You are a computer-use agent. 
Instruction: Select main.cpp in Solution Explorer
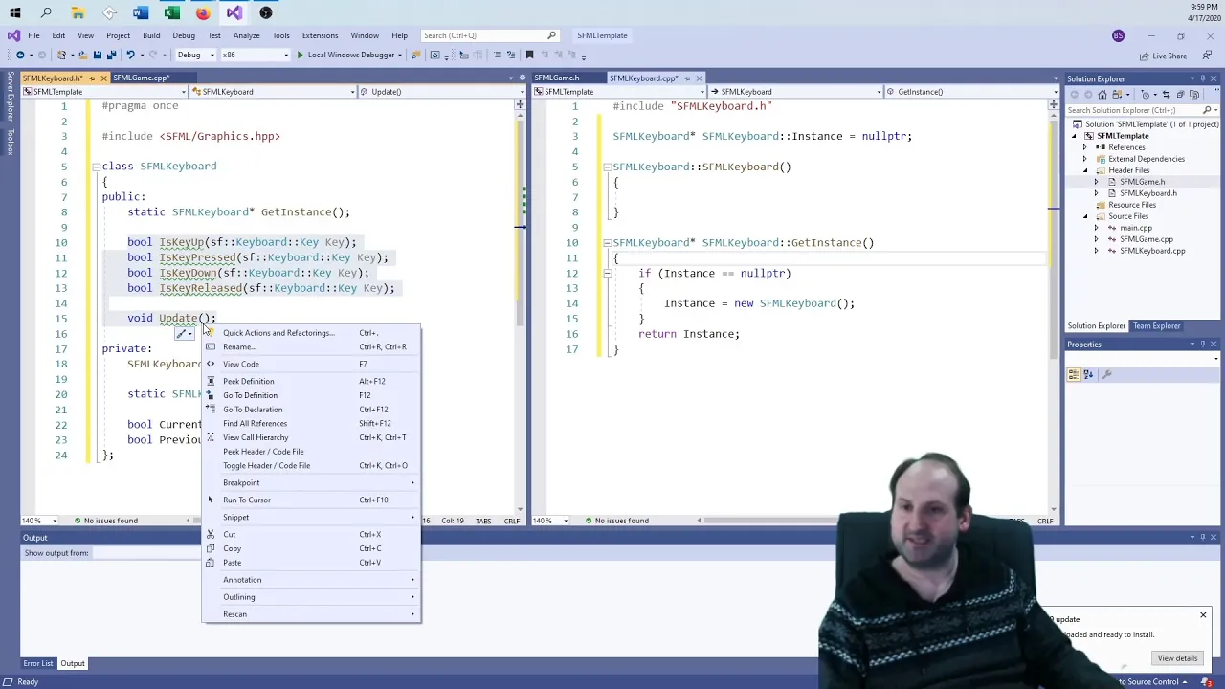pos(1136,228)
